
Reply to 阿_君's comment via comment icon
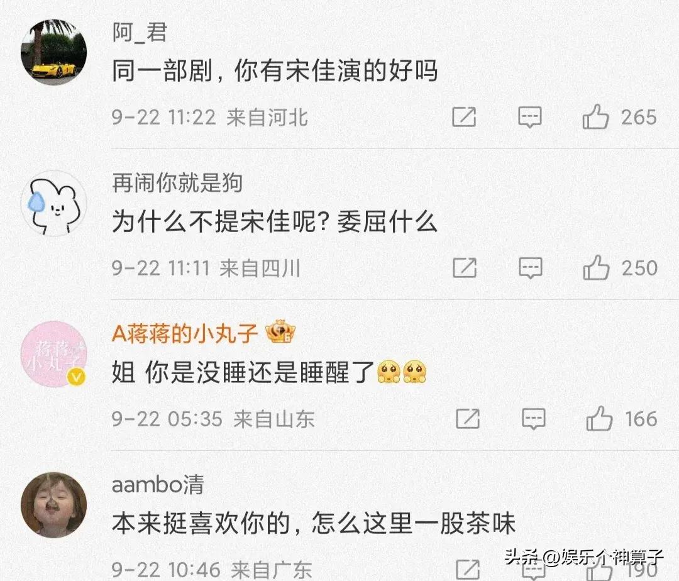pyautogui.click(x=529, y=117)
